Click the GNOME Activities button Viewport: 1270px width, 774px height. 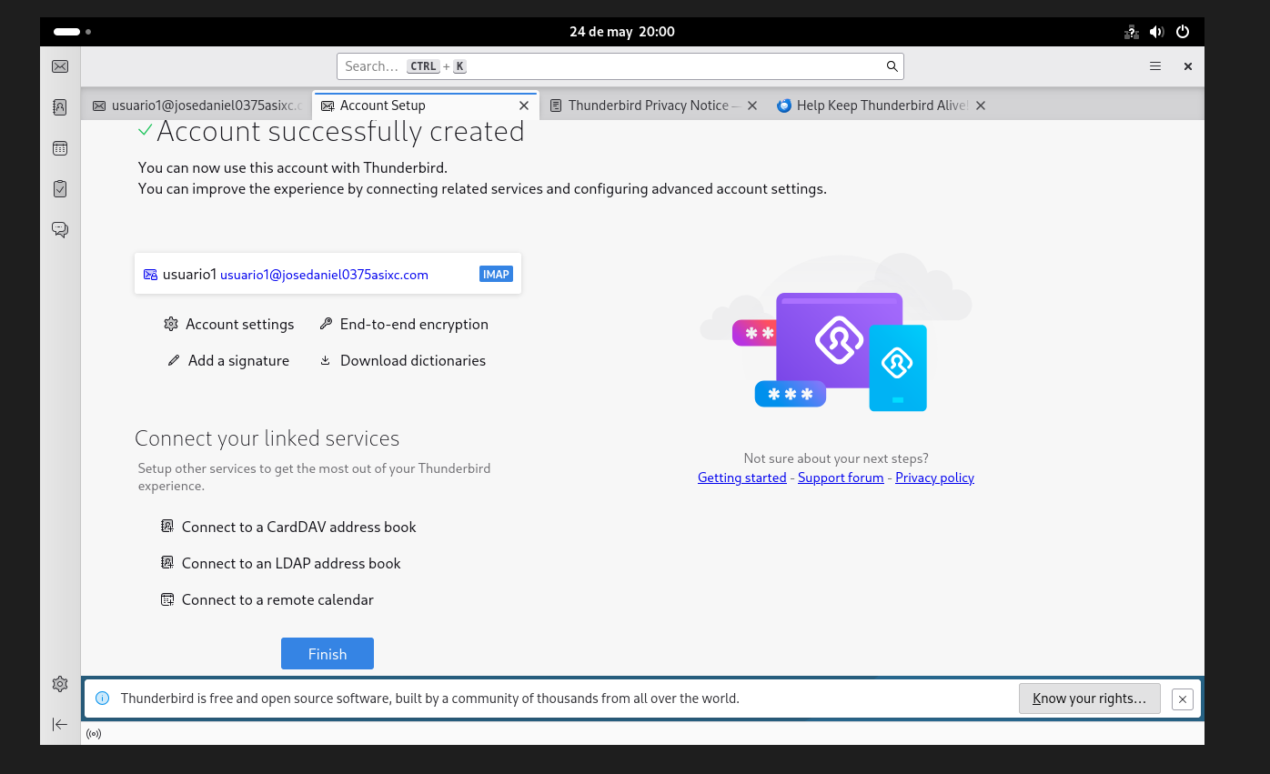coord(72,32)
